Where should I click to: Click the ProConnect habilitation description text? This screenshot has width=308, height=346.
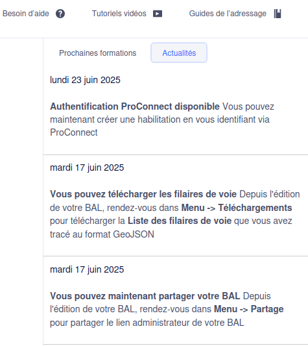point(160,119)
